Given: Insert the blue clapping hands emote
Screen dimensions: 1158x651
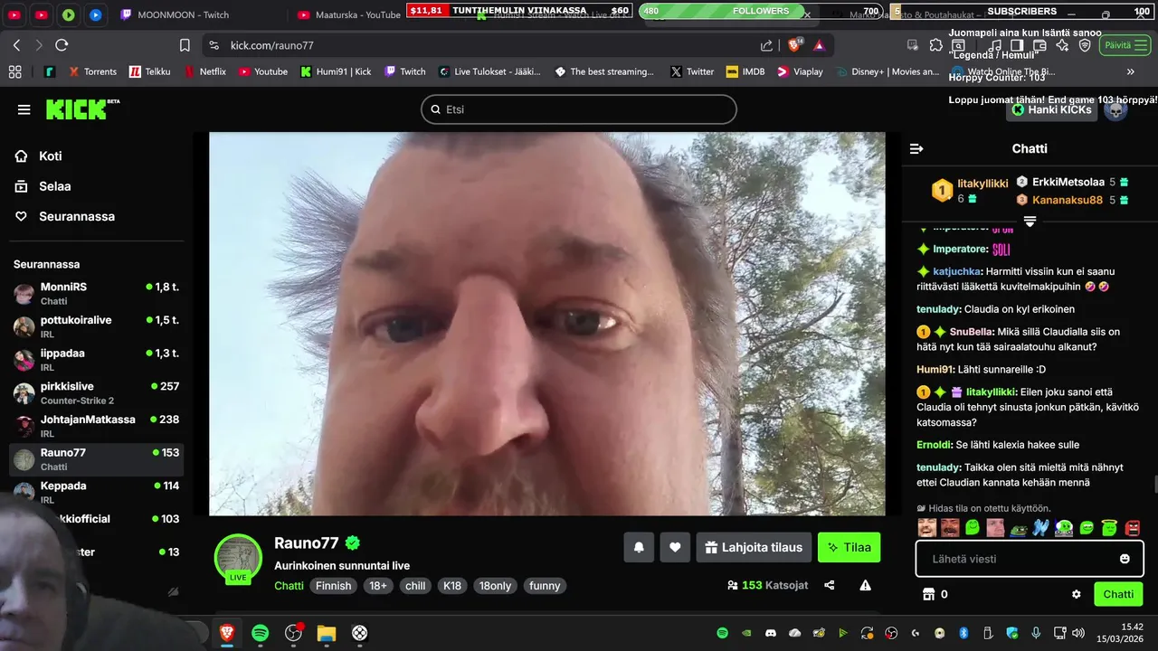Looking at the screenshot, I should (1040, 528).
